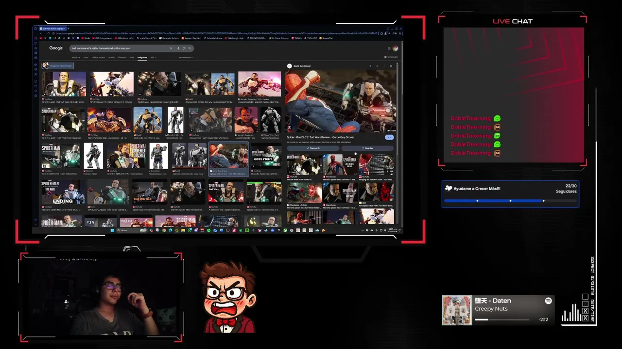Click the Creepy Nuts artist name
Viewport: 622px width, 349px height.
pos(491,309)
